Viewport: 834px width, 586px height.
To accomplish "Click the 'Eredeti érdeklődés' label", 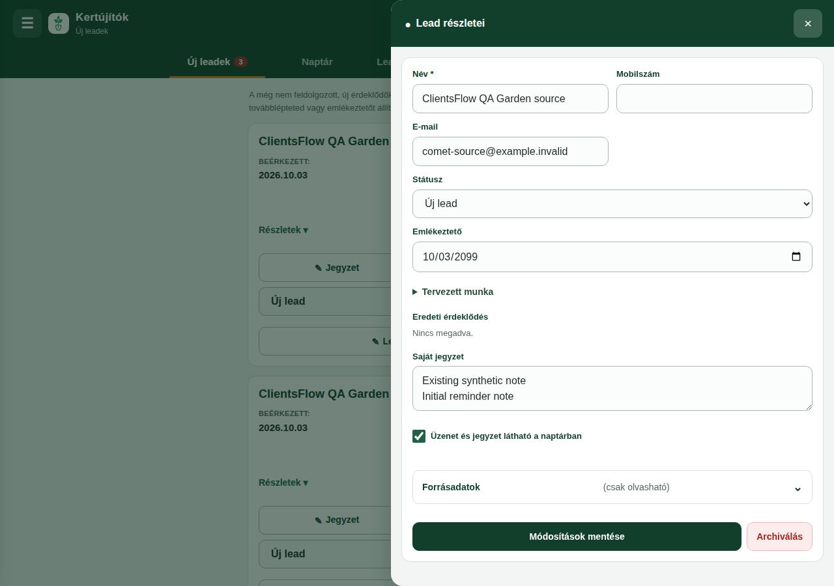I will 450,317.
